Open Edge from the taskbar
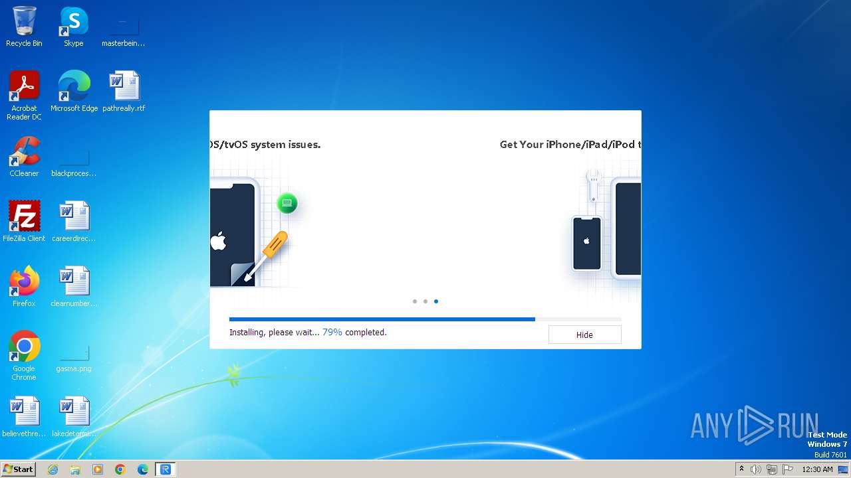This screenshot has height=478, width=851. (x=143, y=469)
